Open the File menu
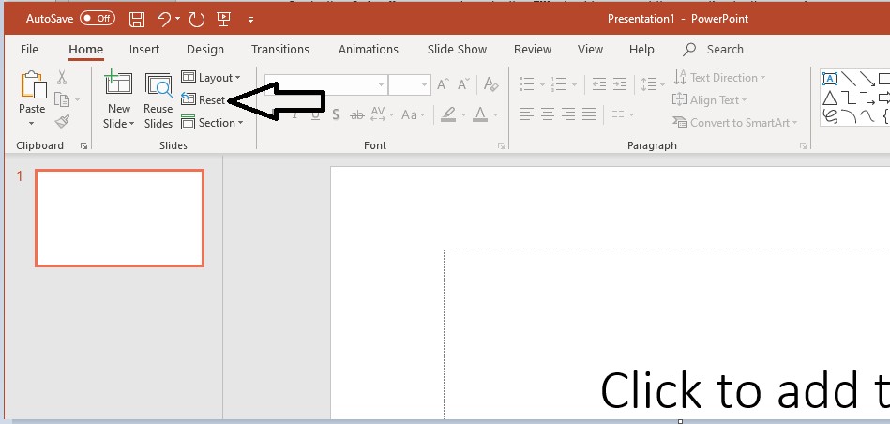The height and width of the screenshot is (424, 890). (29, 50)
